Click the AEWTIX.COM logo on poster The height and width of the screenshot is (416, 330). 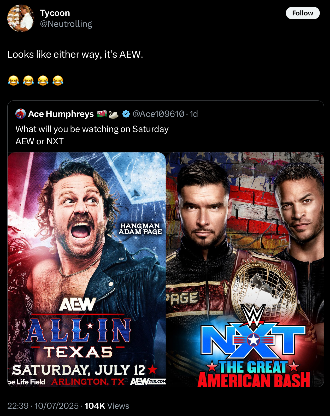click(148, 381)
